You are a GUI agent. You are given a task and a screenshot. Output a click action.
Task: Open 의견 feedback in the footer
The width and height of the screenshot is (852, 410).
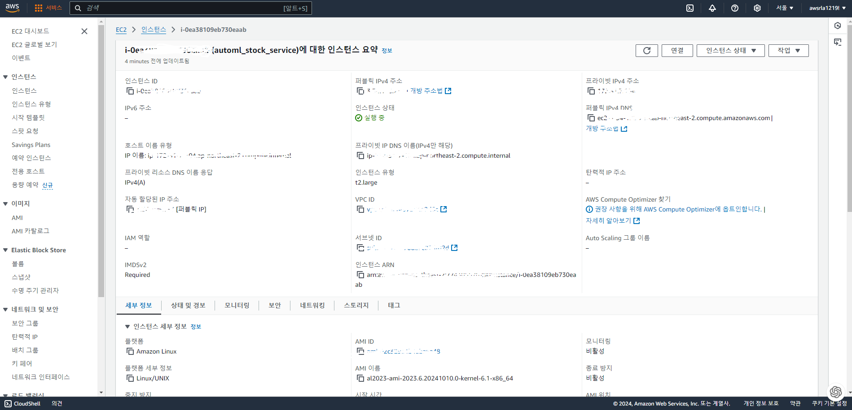point(57,404)
